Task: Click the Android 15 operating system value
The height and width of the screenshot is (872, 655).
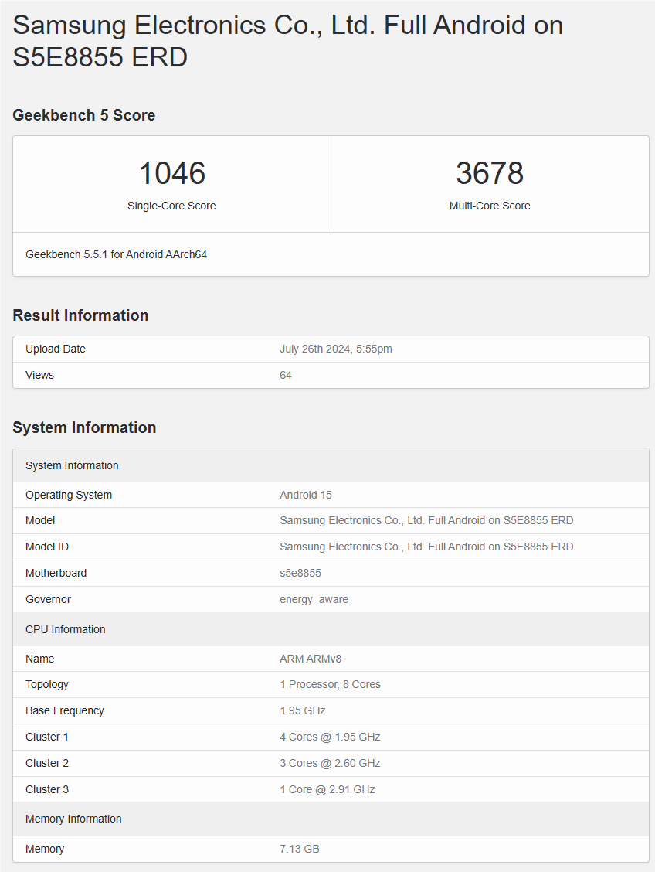Action: (305, 495)
